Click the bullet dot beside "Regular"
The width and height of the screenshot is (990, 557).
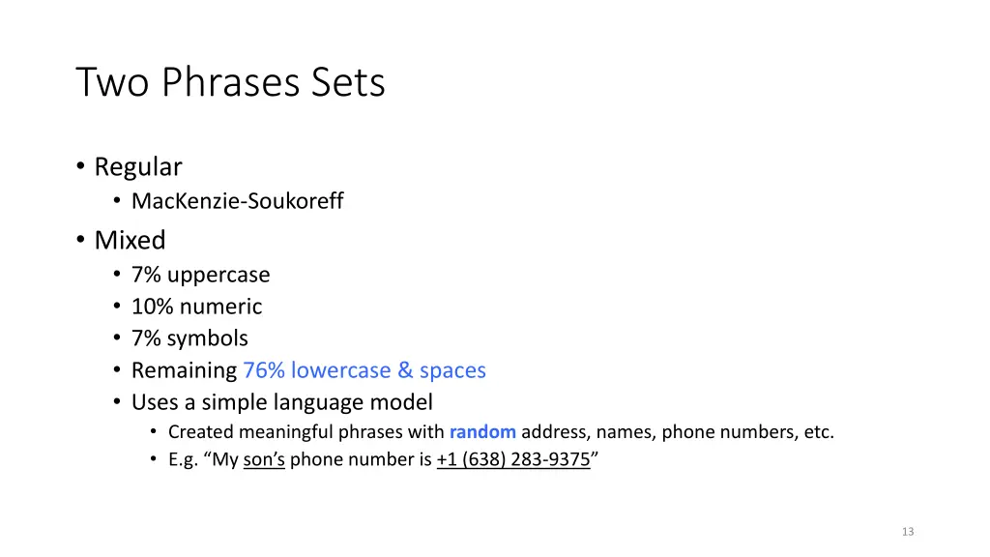pos(80,166)
